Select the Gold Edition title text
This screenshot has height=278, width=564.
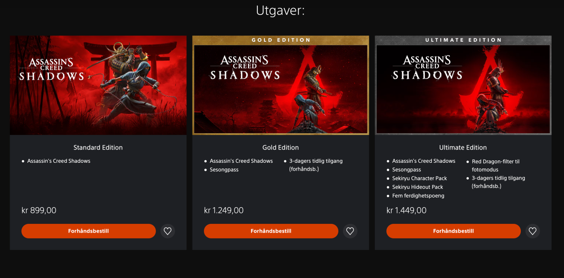point(281,148)
